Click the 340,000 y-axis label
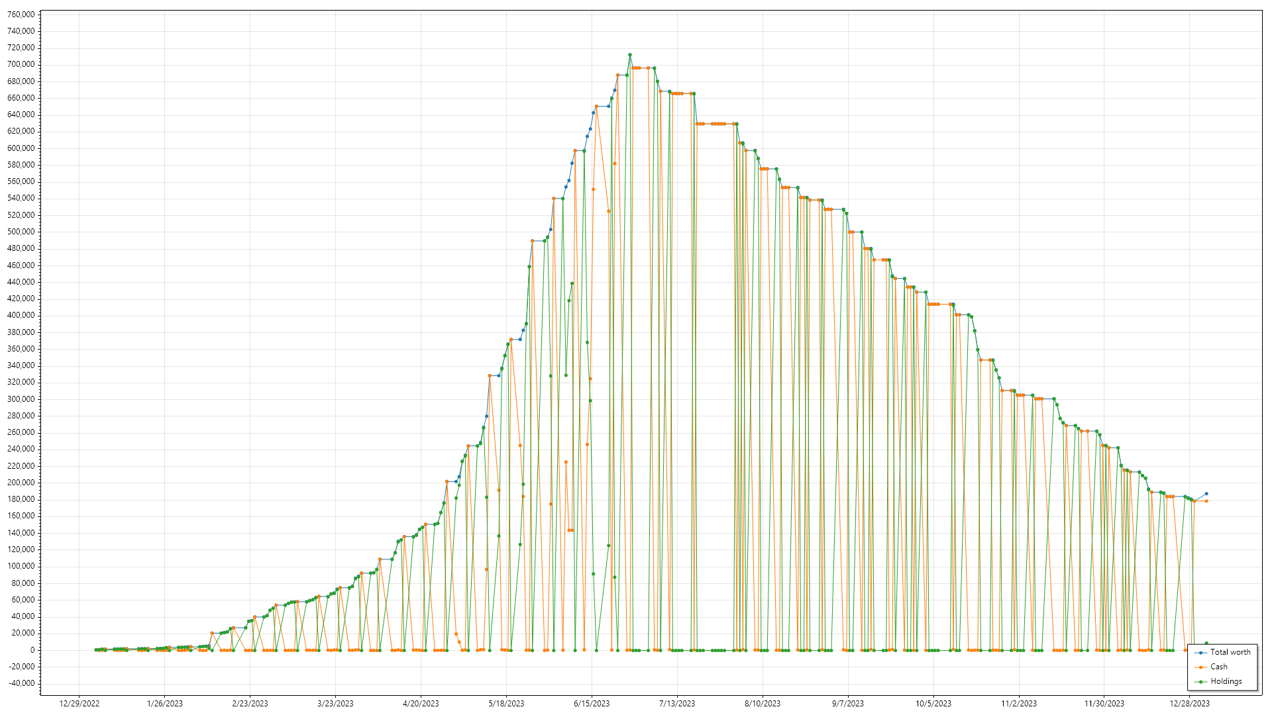Viewport: 1272px width, 715px height. tap(21, 365)
